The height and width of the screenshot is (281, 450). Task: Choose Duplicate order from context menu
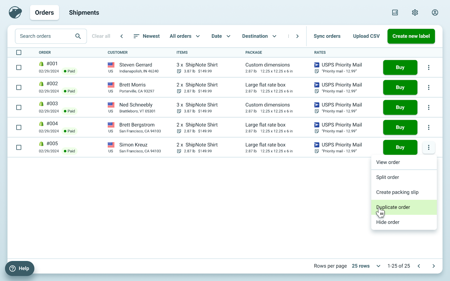click(x=404, y=207)
